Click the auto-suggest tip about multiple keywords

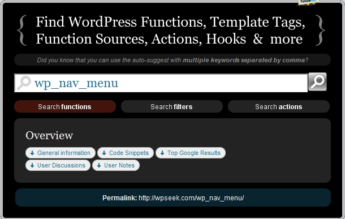pyautogui.click(x=172, y=60)
